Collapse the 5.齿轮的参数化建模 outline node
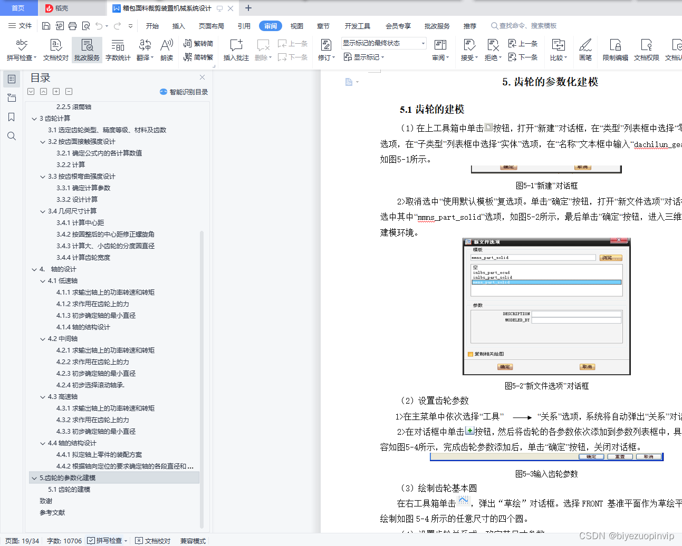682x546 pixels. (x=34, y=478)
